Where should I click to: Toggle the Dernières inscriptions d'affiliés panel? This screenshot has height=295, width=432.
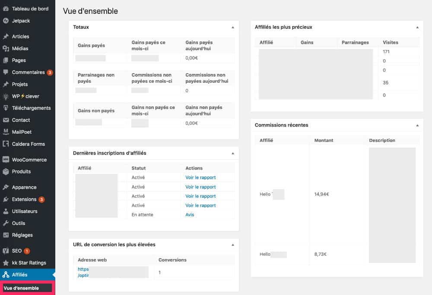[x=232, y=153]
